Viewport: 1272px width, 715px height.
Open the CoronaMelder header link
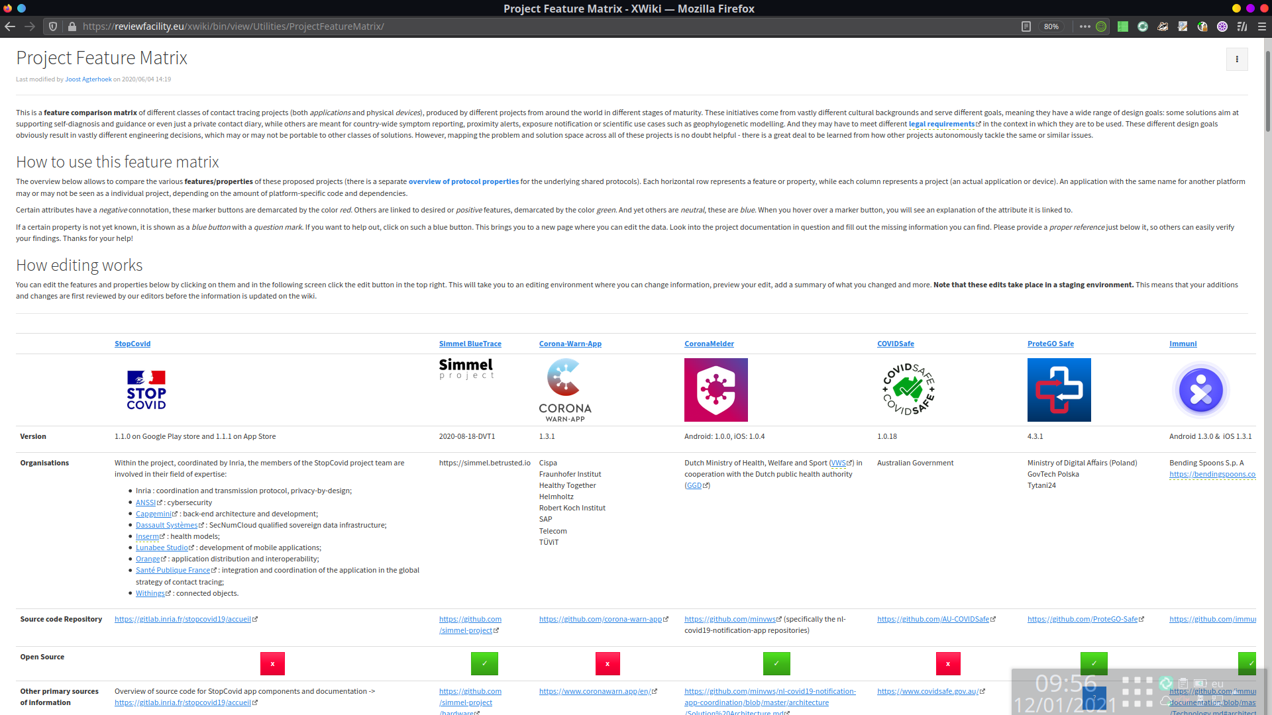709,344
